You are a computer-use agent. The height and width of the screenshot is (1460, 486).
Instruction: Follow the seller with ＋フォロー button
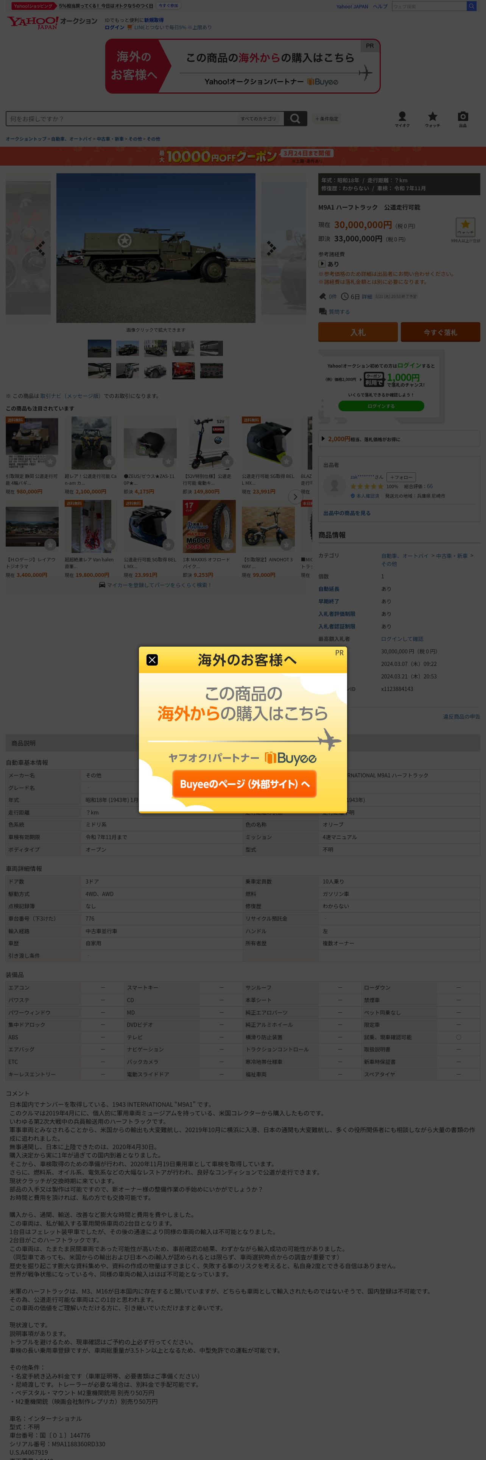[x=402, y=477]
